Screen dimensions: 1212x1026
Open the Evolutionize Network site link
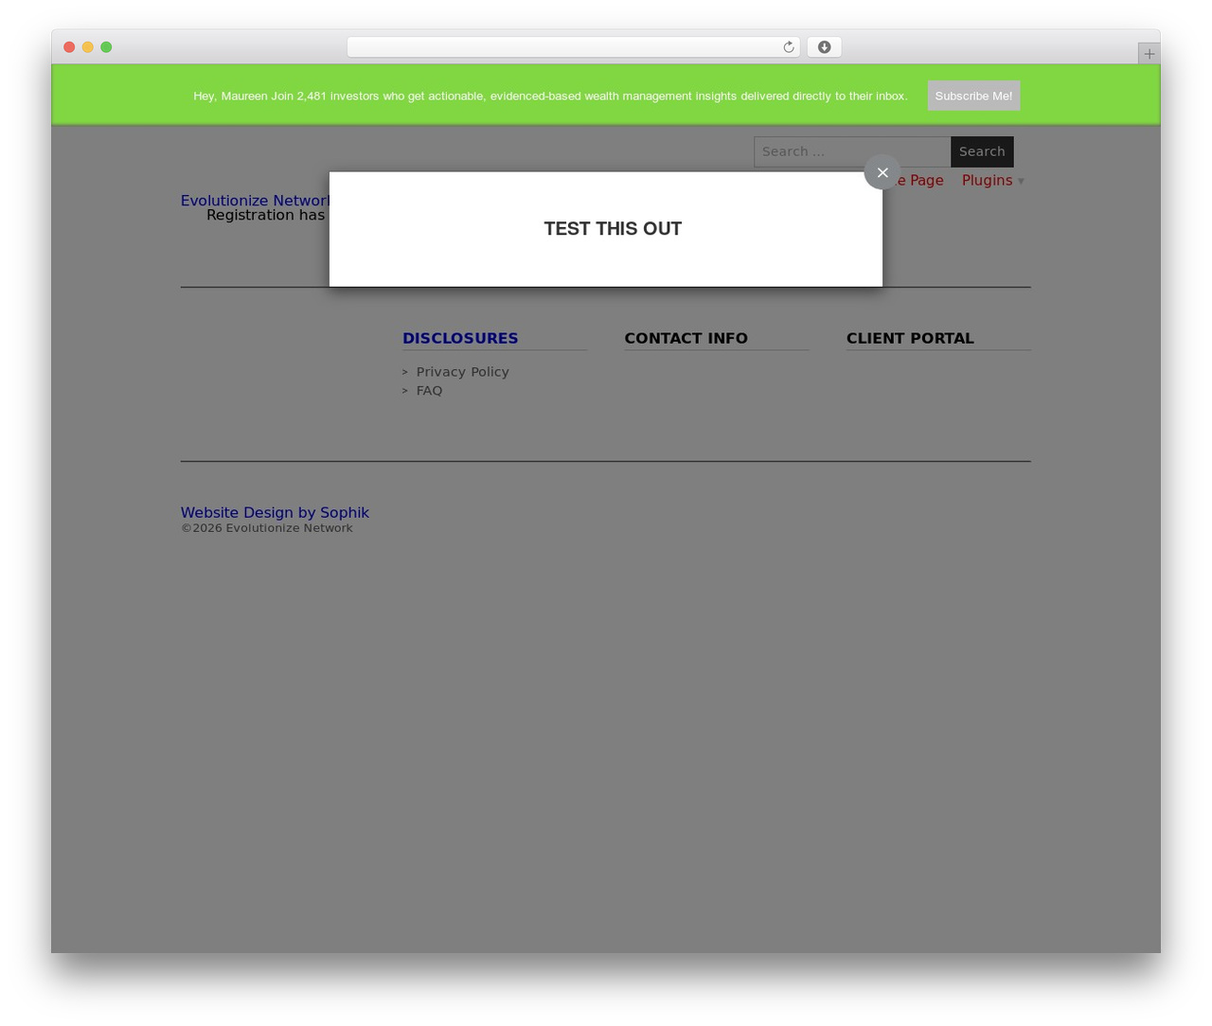click(x=255, y=201)
